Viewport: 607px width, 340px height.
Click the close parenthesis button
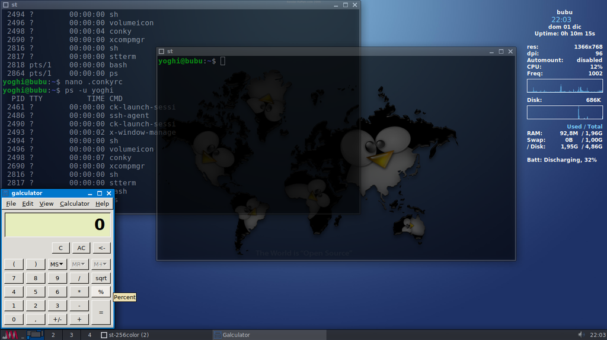pyautogui.click(x=36, y=264)
